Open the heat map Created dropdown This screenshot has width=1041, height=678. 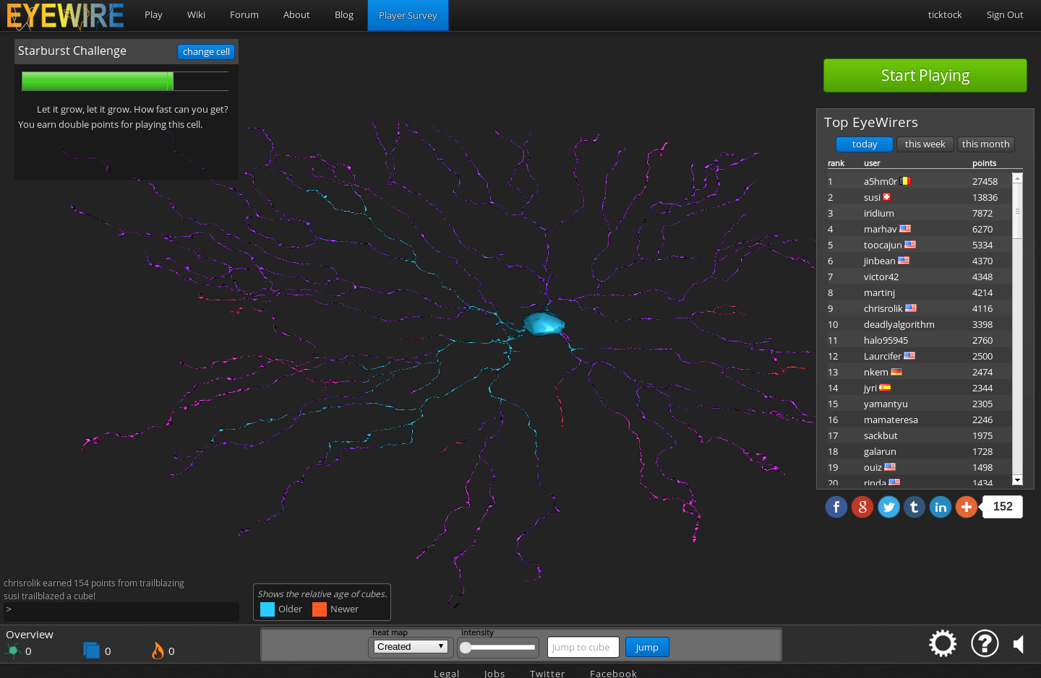411,647
